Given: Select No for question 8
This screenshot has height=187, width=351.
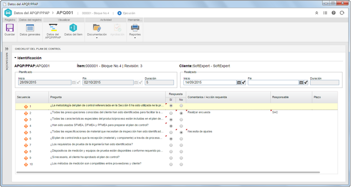Looking at the screenshot, I should click(x=181, y=152).
